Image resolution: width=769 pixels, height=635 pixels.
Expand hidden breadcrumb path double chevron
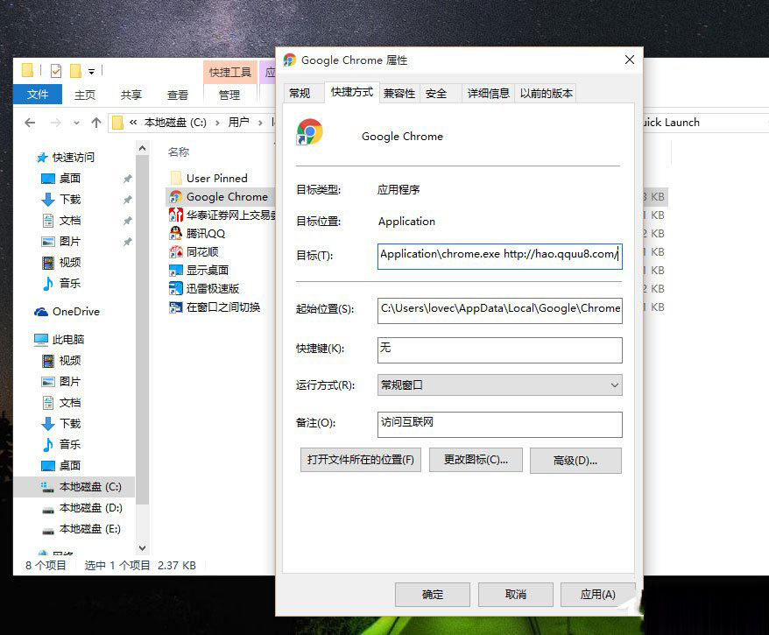coord(133,123)
